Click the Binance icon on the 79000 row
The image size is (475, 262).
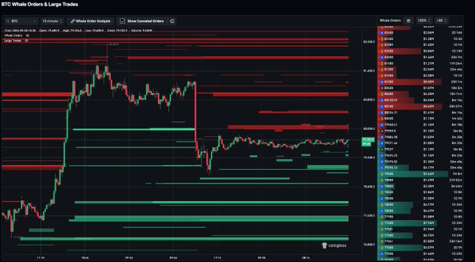coord(382,174)
